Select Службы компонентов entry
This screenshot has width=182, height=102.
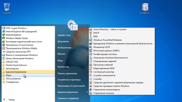(122, 75)
